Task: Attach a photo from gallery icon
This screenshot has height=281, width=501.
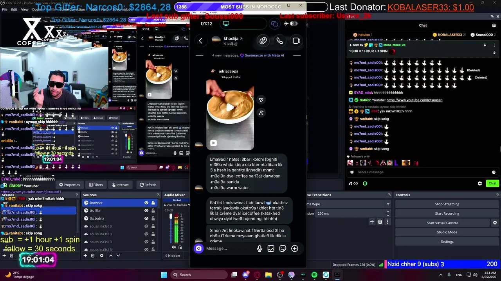Action: click(x=271, y=248)
